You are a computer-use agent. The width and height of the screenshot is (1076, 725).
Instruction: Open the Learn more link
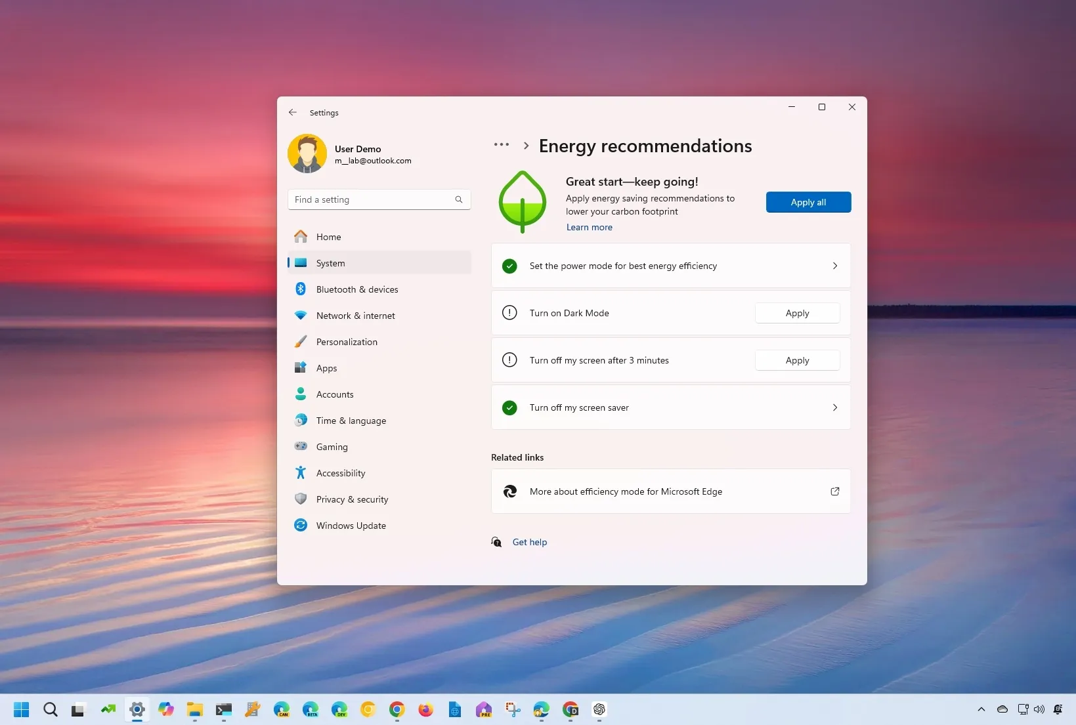(589, 227)
